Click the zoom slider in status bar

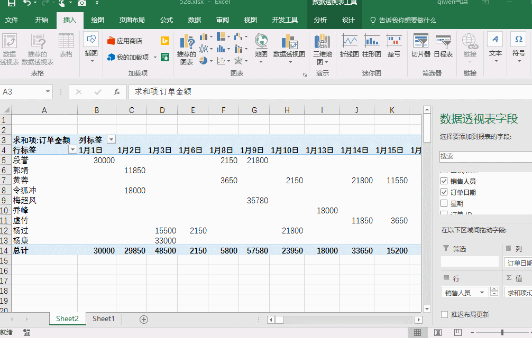pyautogui.click(x=502, y=333)
